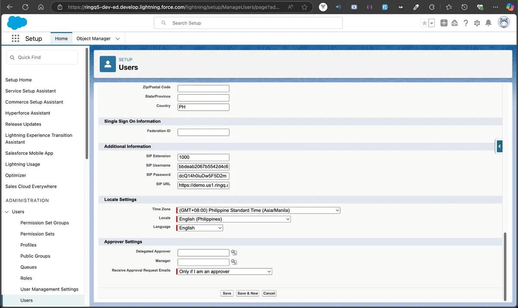Click the Cancel button
Viewport: 518px width, 308px height.
(x=269, y=293)
